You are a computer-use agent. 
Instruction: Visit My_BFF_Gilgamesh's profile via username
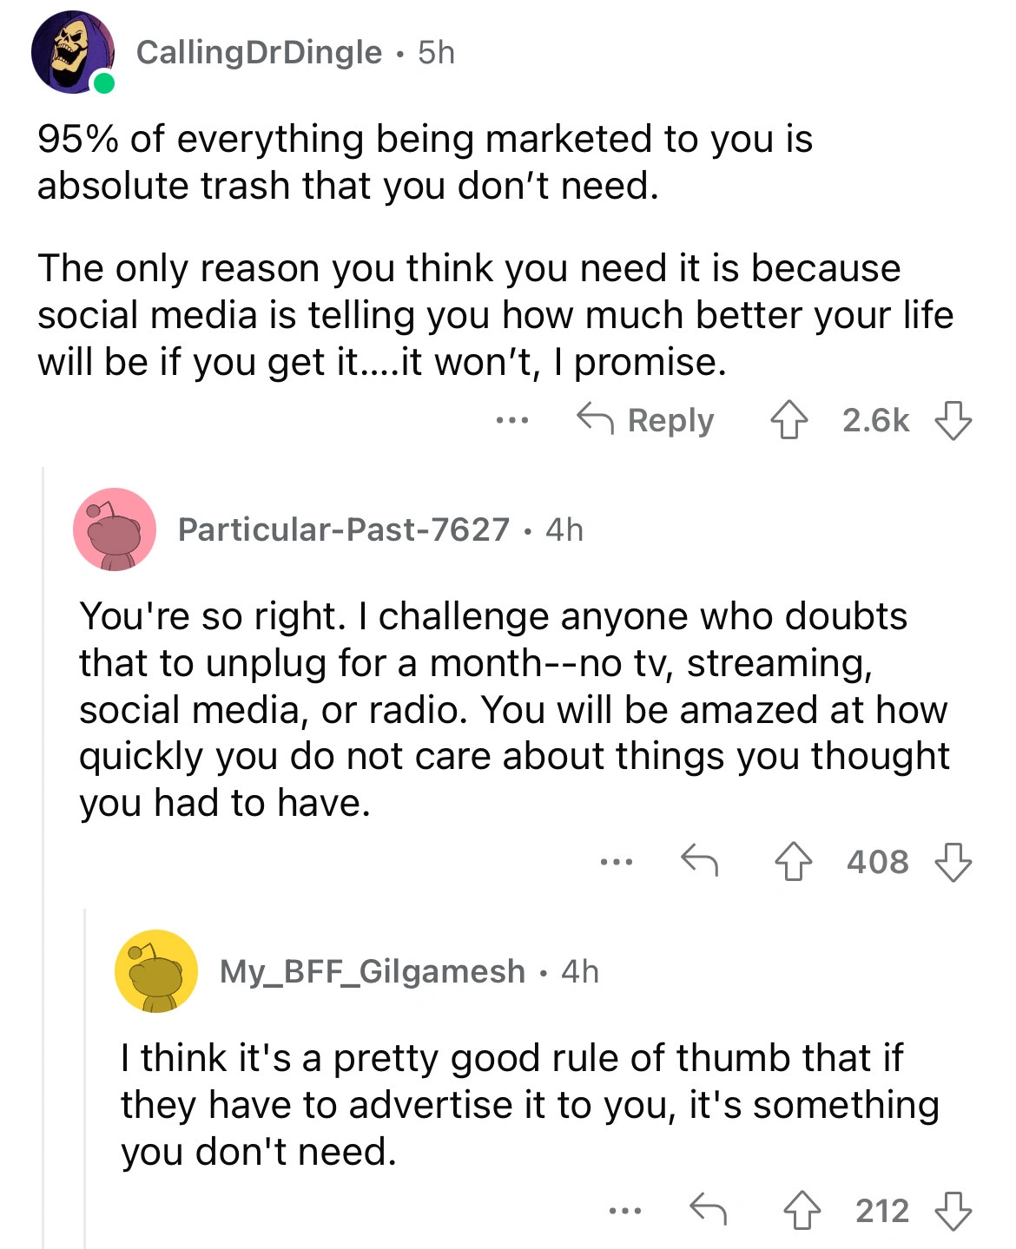click(373, 971)
